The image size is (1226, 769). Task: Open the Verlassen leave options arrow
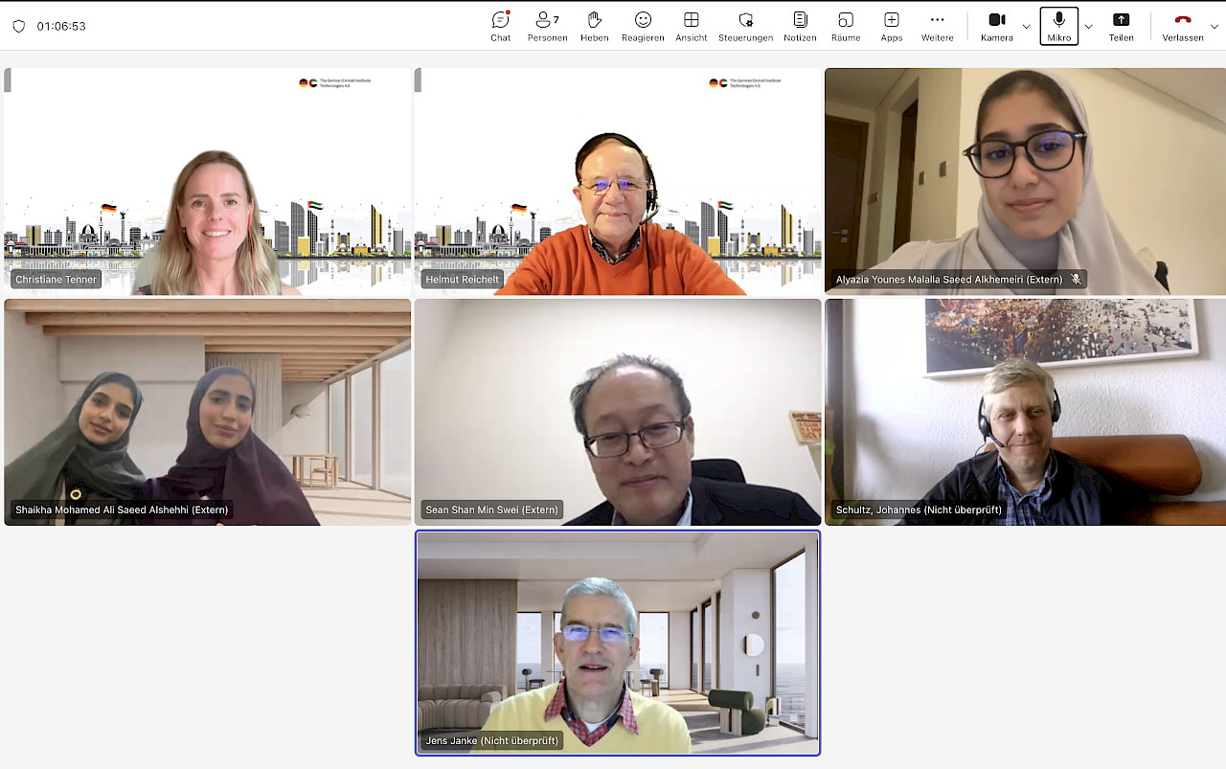tap(1215, 27)
